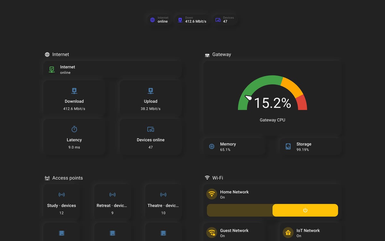
Task: Click the chip icon below Theatre devices card
Action: pyautogui.click(x=163, y=233)
